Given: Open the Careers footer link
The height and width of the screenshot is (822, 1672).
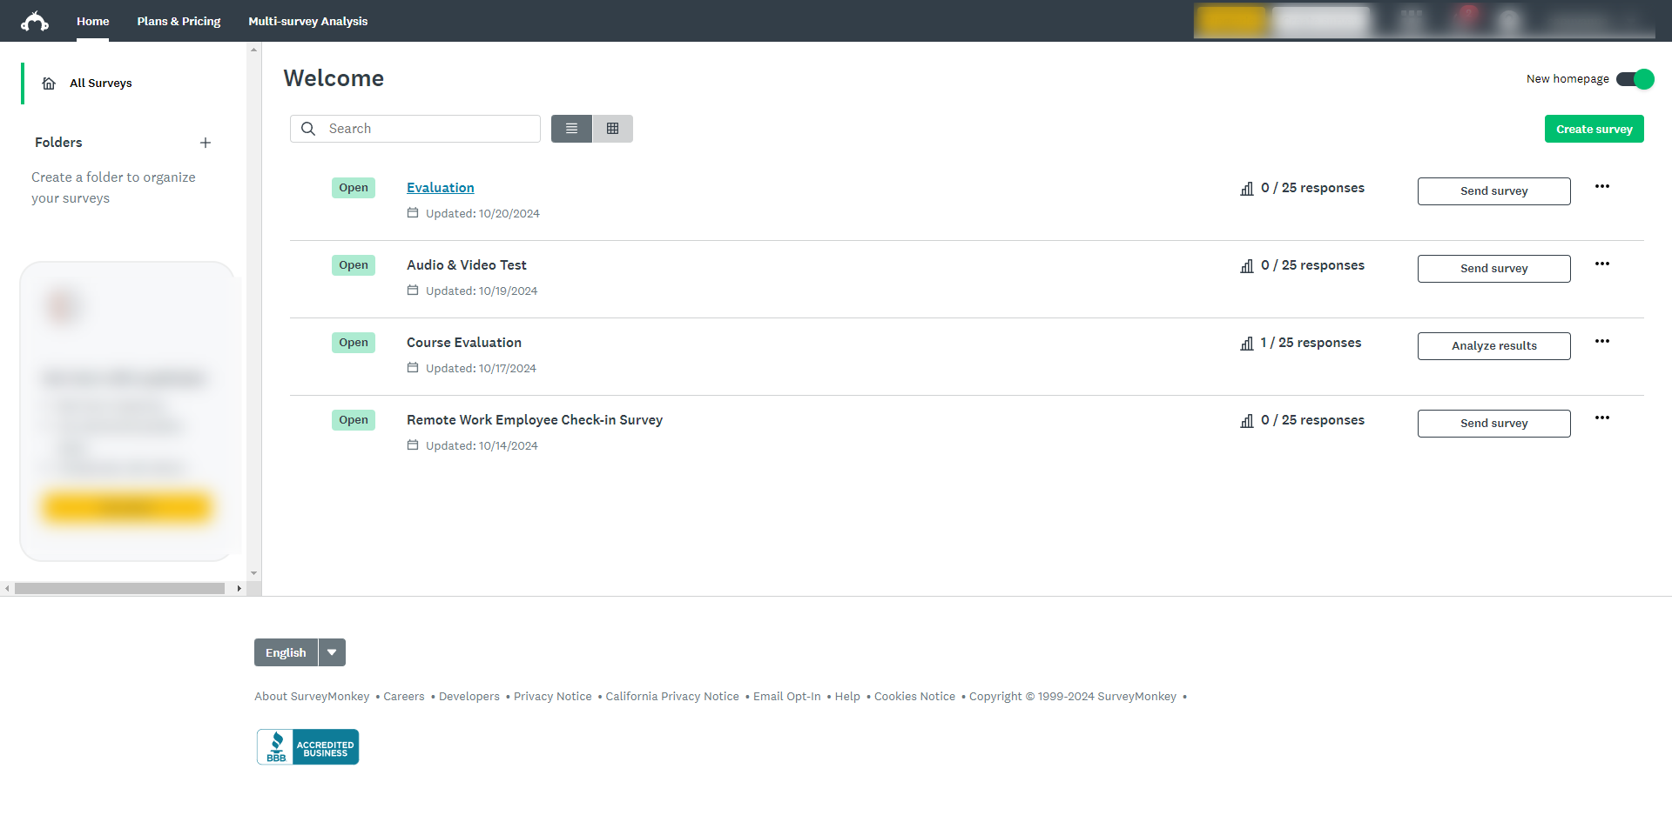Looking at the screenshot, I should [404, 697].
